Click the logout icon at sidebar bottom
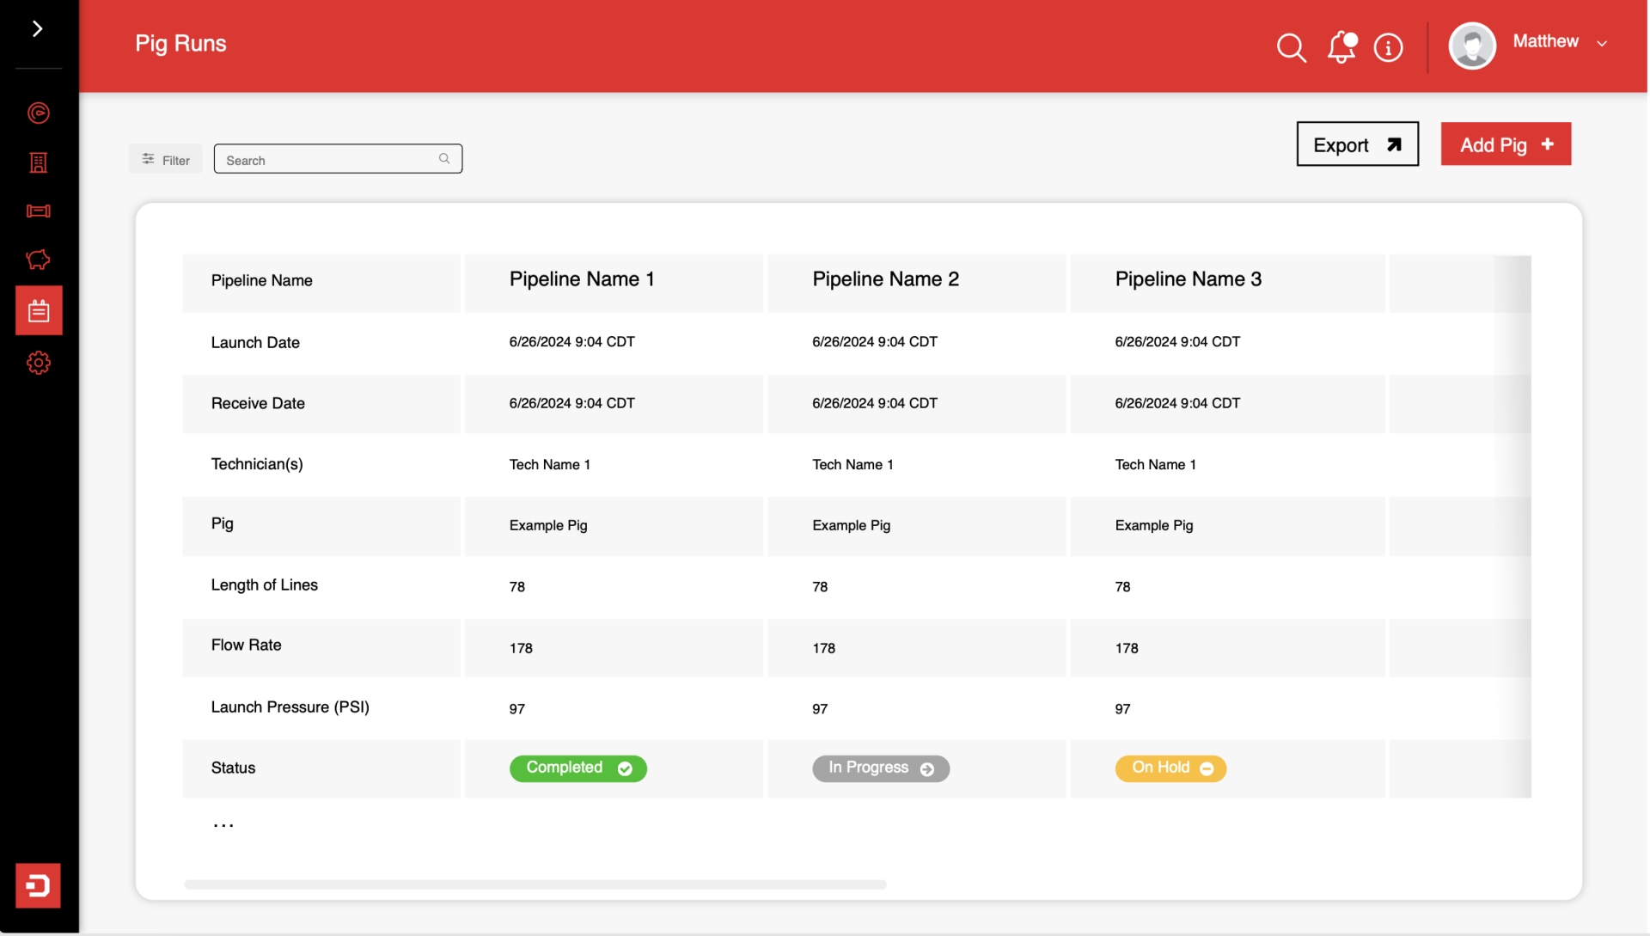The height and width of the screenshot is (936, 1650). pyautogui.click(x=38, y=885)
